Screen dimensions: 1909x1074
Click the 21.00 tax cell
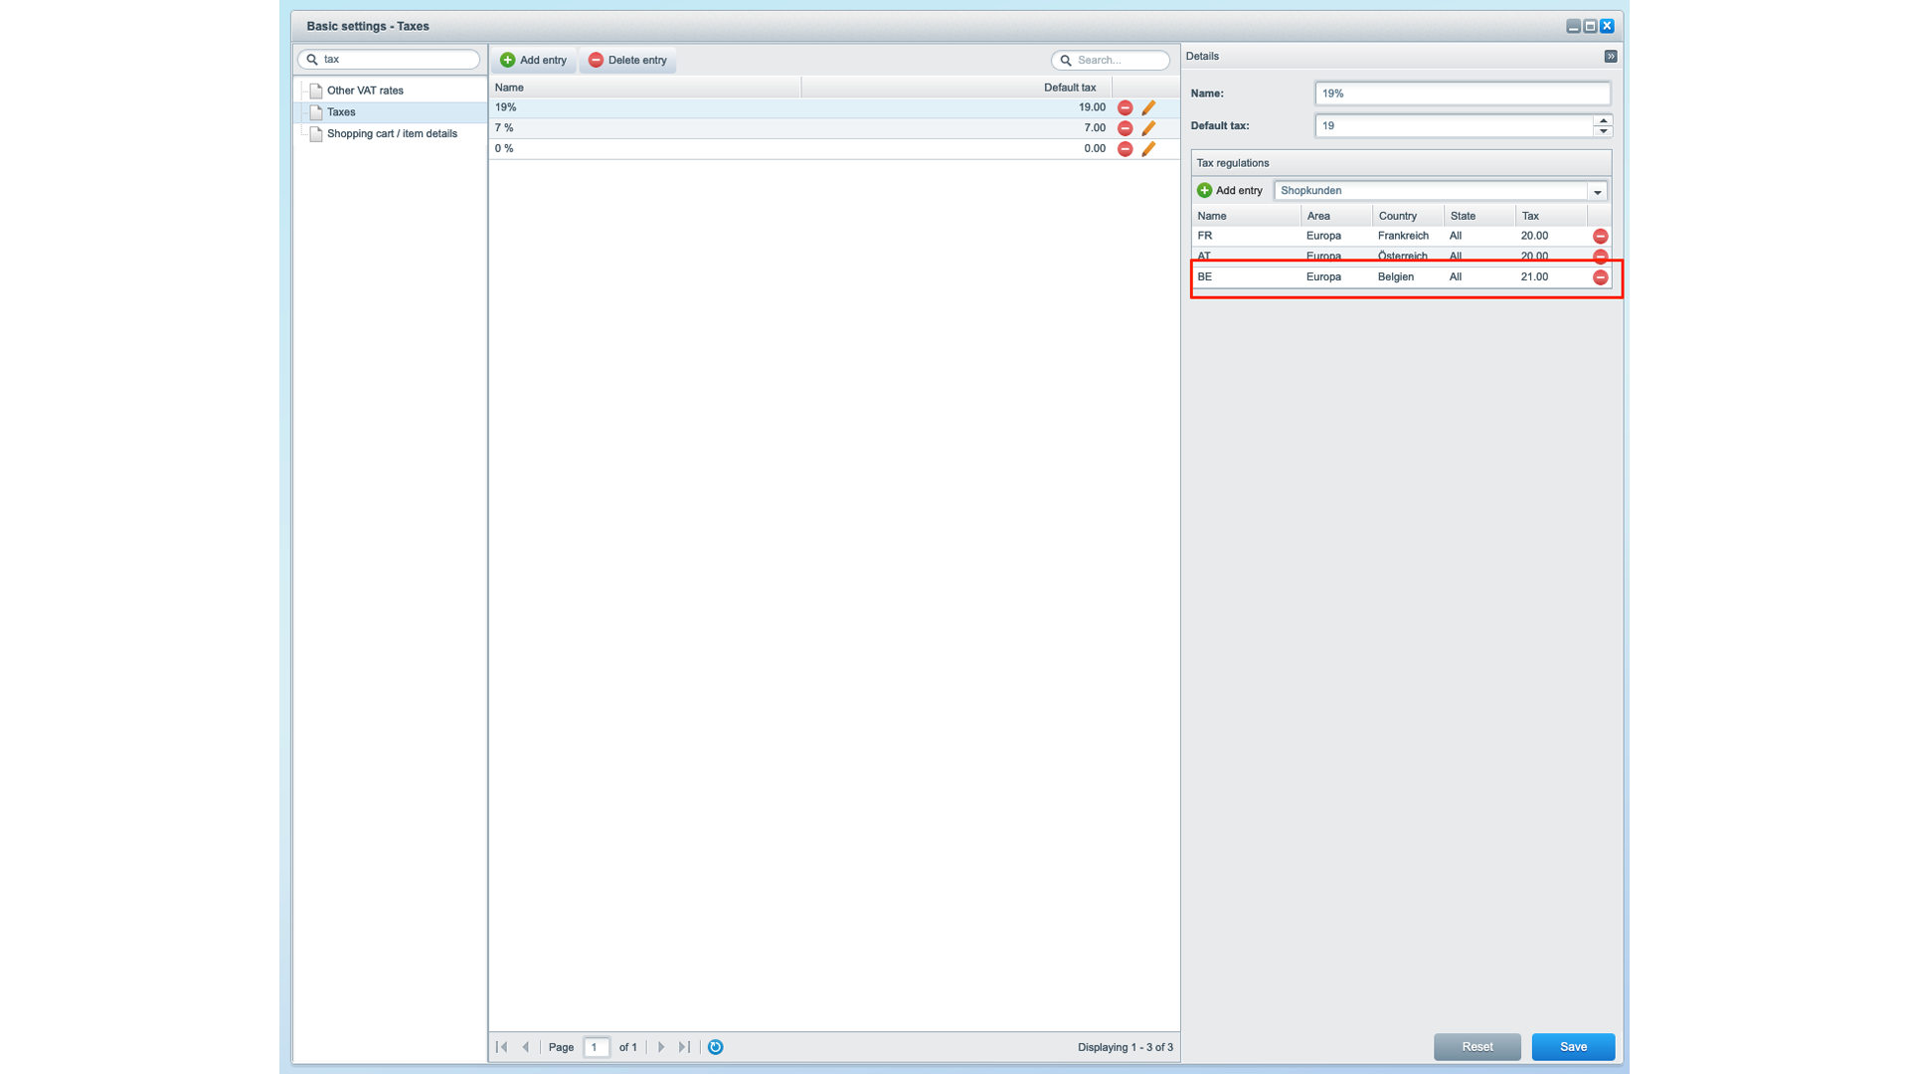point(1534,277)
